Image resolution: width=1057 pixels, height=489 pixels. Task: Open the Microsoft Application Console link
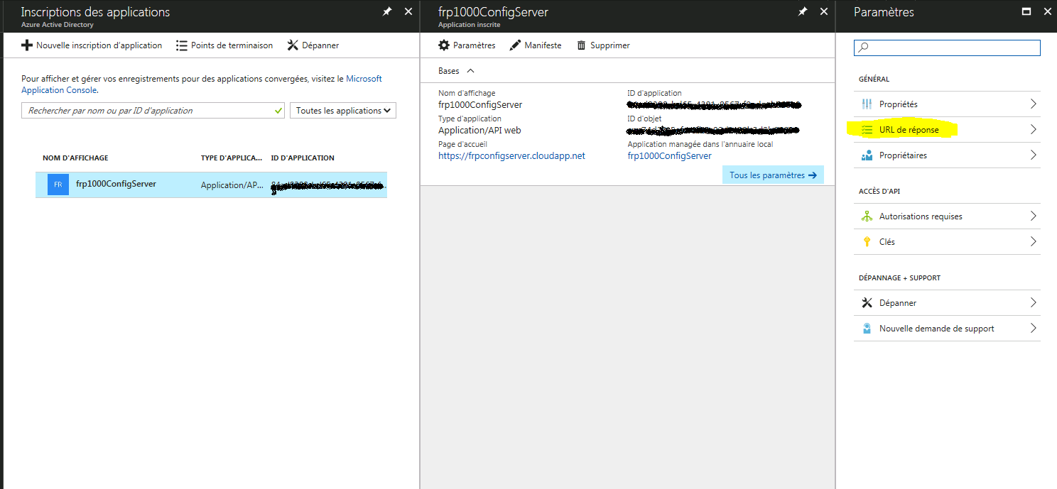click(202, 84)
